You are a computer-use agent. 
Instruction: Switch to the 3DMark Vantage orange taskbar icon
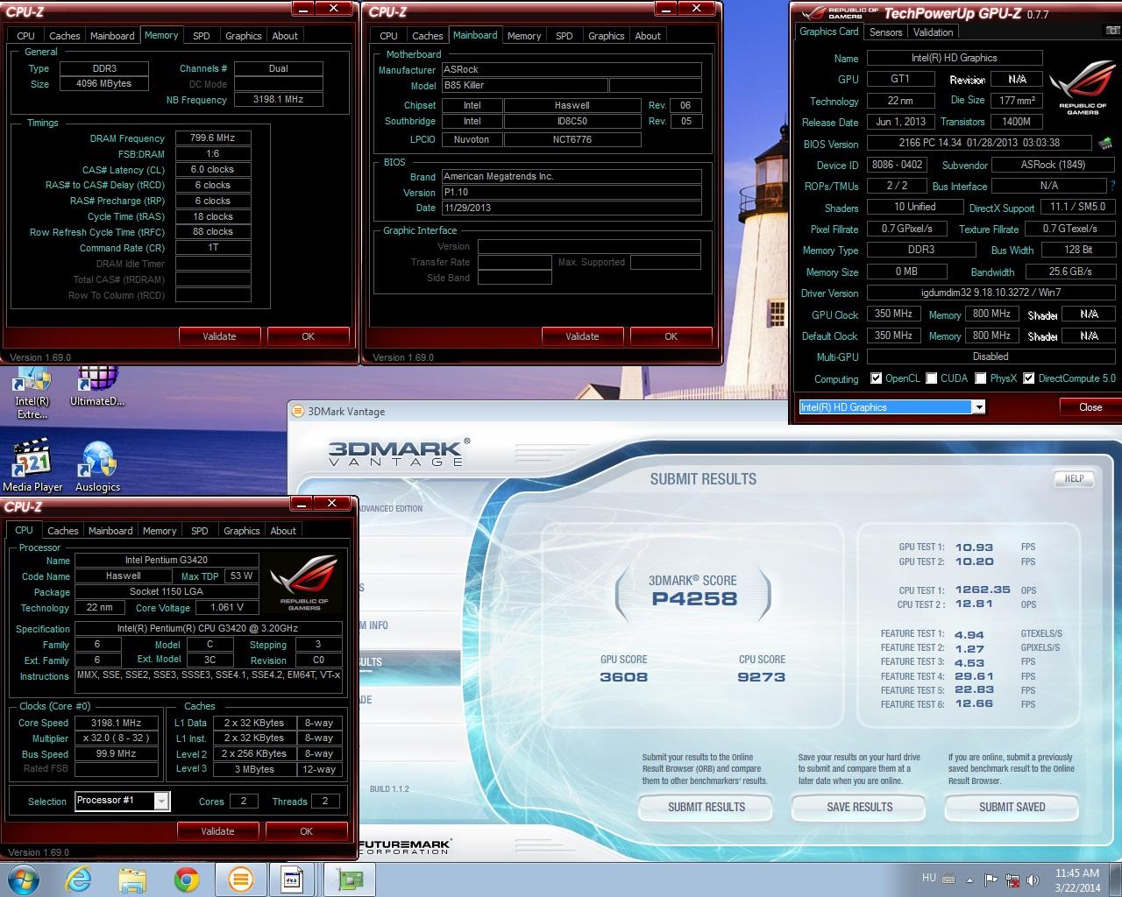(x=240, y=879)
